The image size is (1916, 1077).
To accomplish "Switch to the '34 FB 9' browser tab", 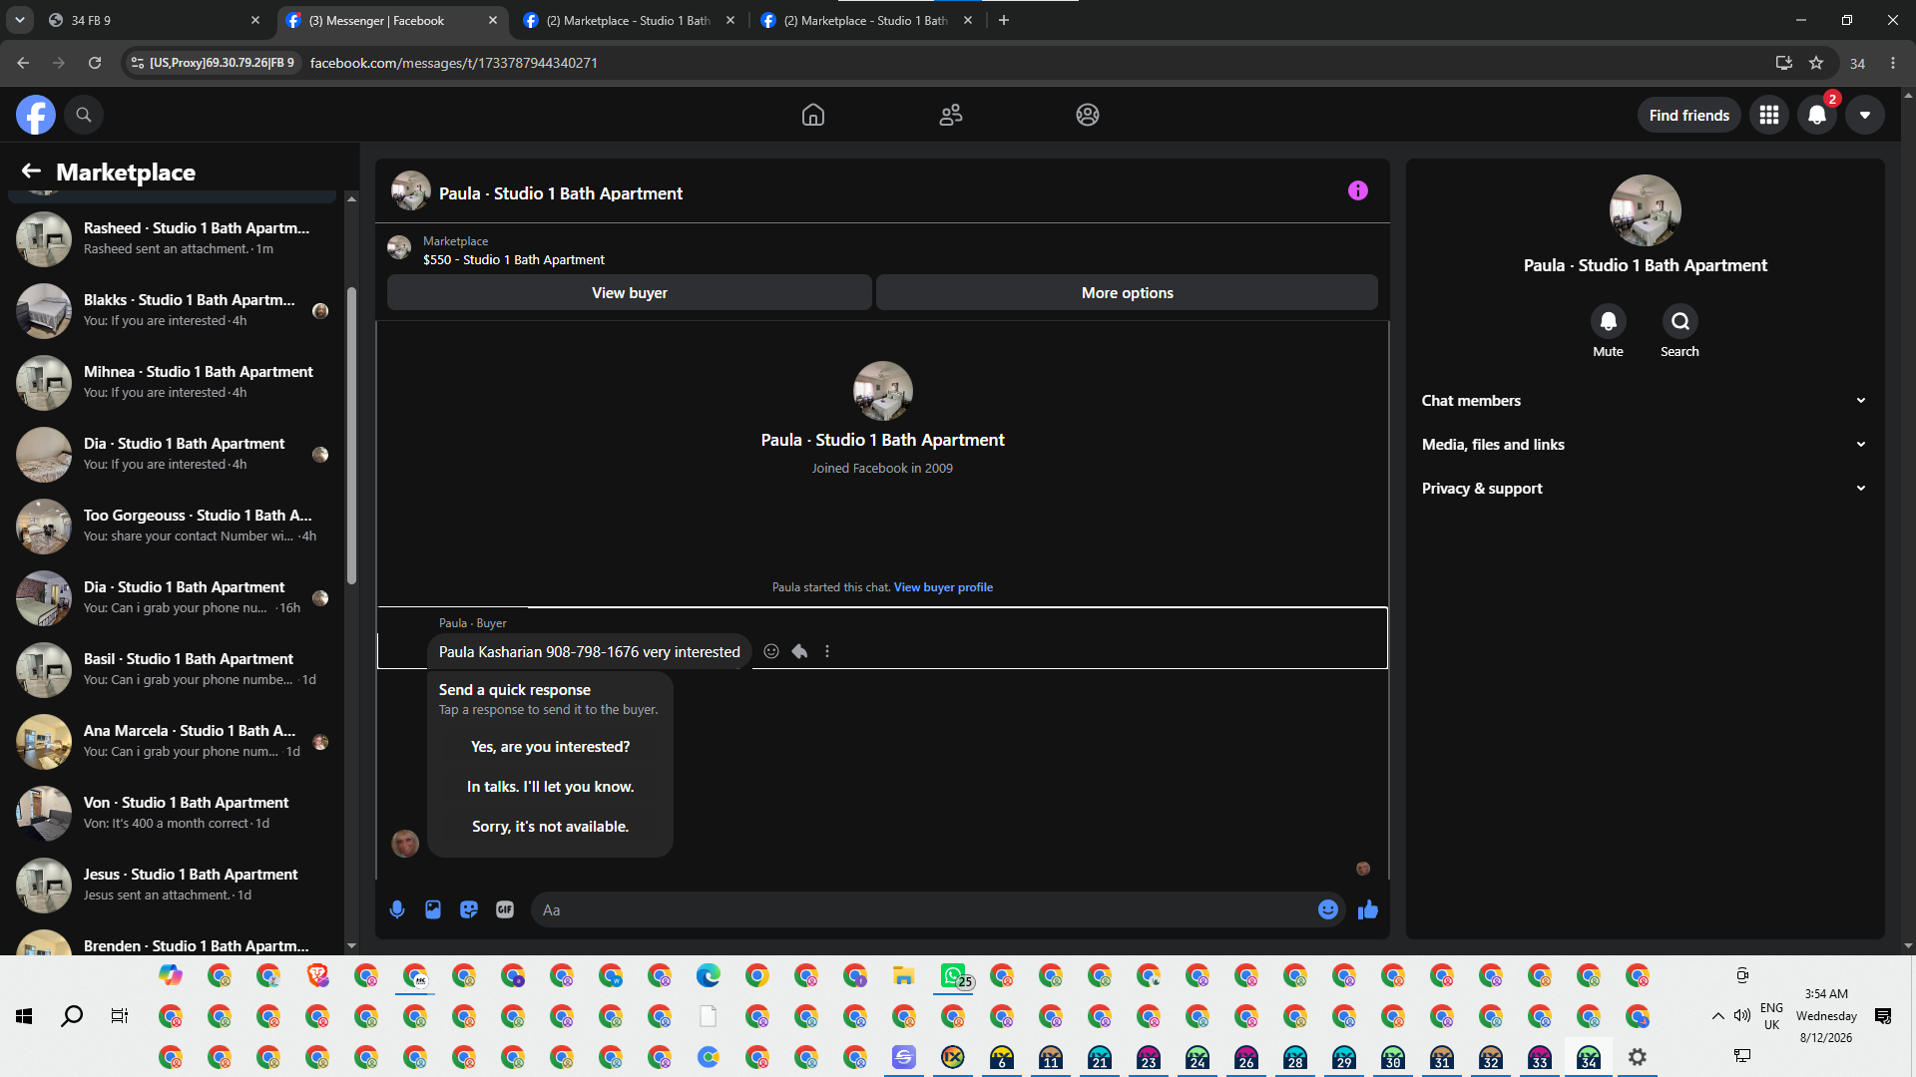I will tap(153, 20).
